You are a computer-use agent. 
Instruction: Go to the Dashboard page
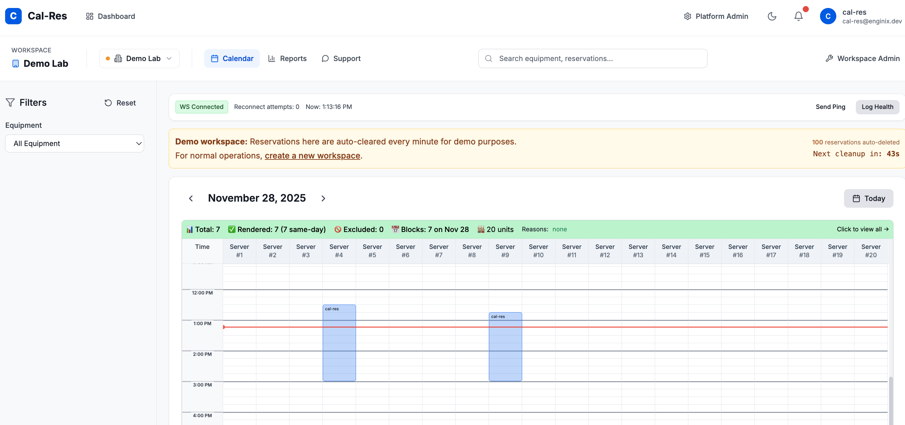(111, 16)
